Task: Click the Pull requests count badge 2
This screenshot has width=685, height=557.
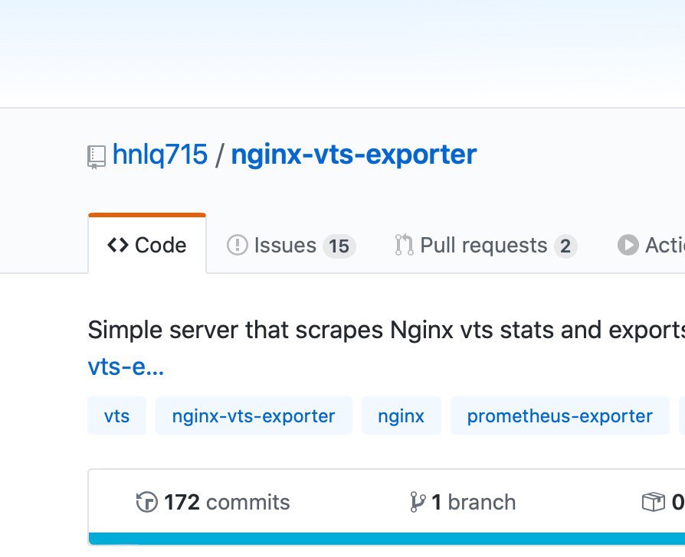Action: coord(565,246)
